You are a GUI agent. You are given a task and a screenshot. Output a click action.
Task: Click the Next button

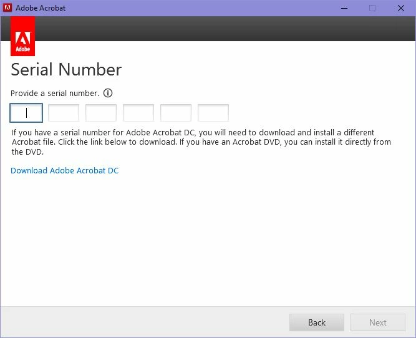point(378,322)
